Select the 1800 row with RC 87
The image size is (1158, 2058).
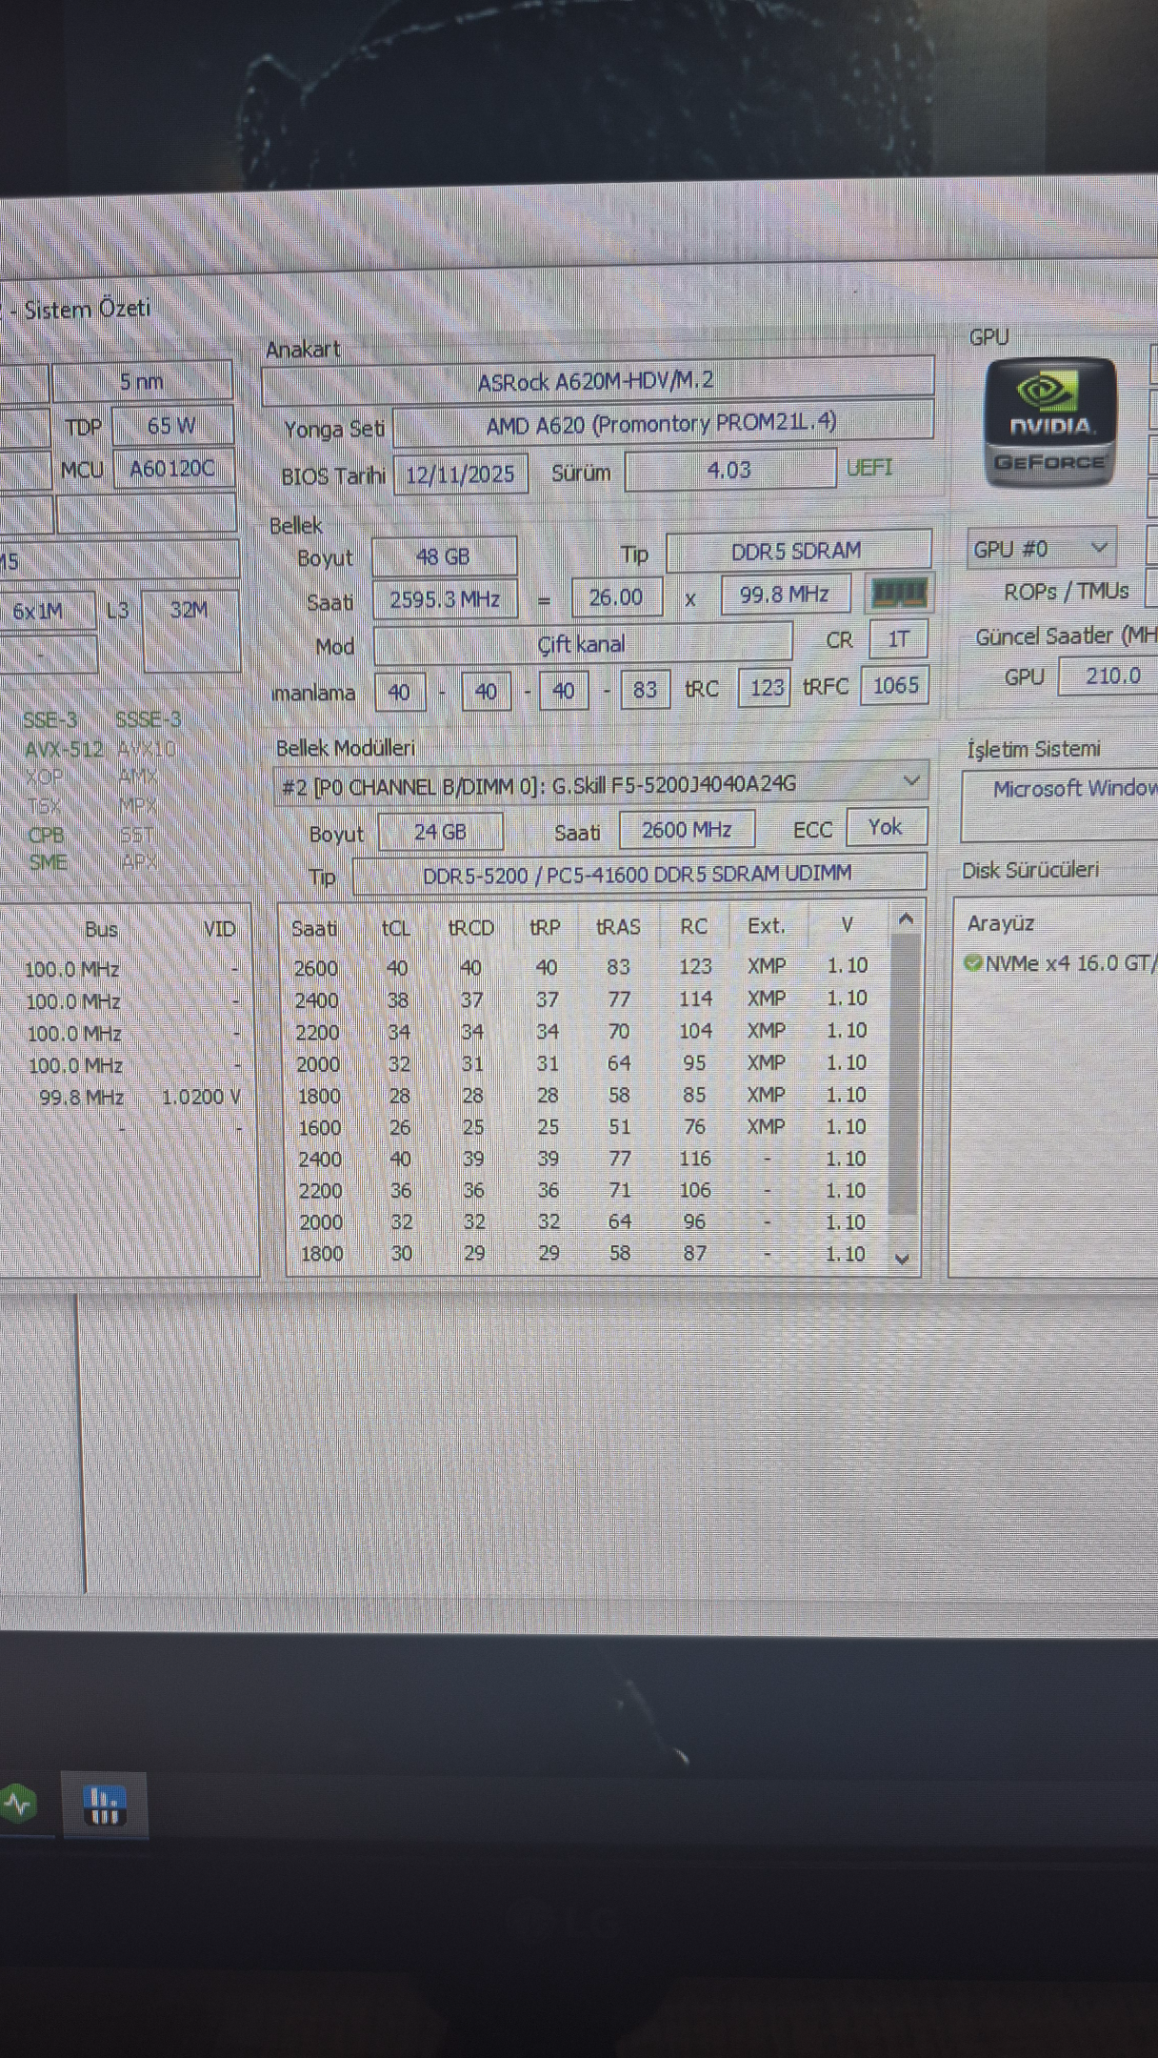coord(587,1253)
